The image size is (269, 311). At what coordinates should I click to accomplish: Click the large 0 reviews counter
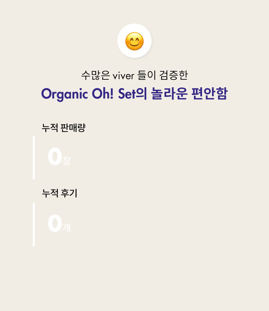click(x=55, y=223)
